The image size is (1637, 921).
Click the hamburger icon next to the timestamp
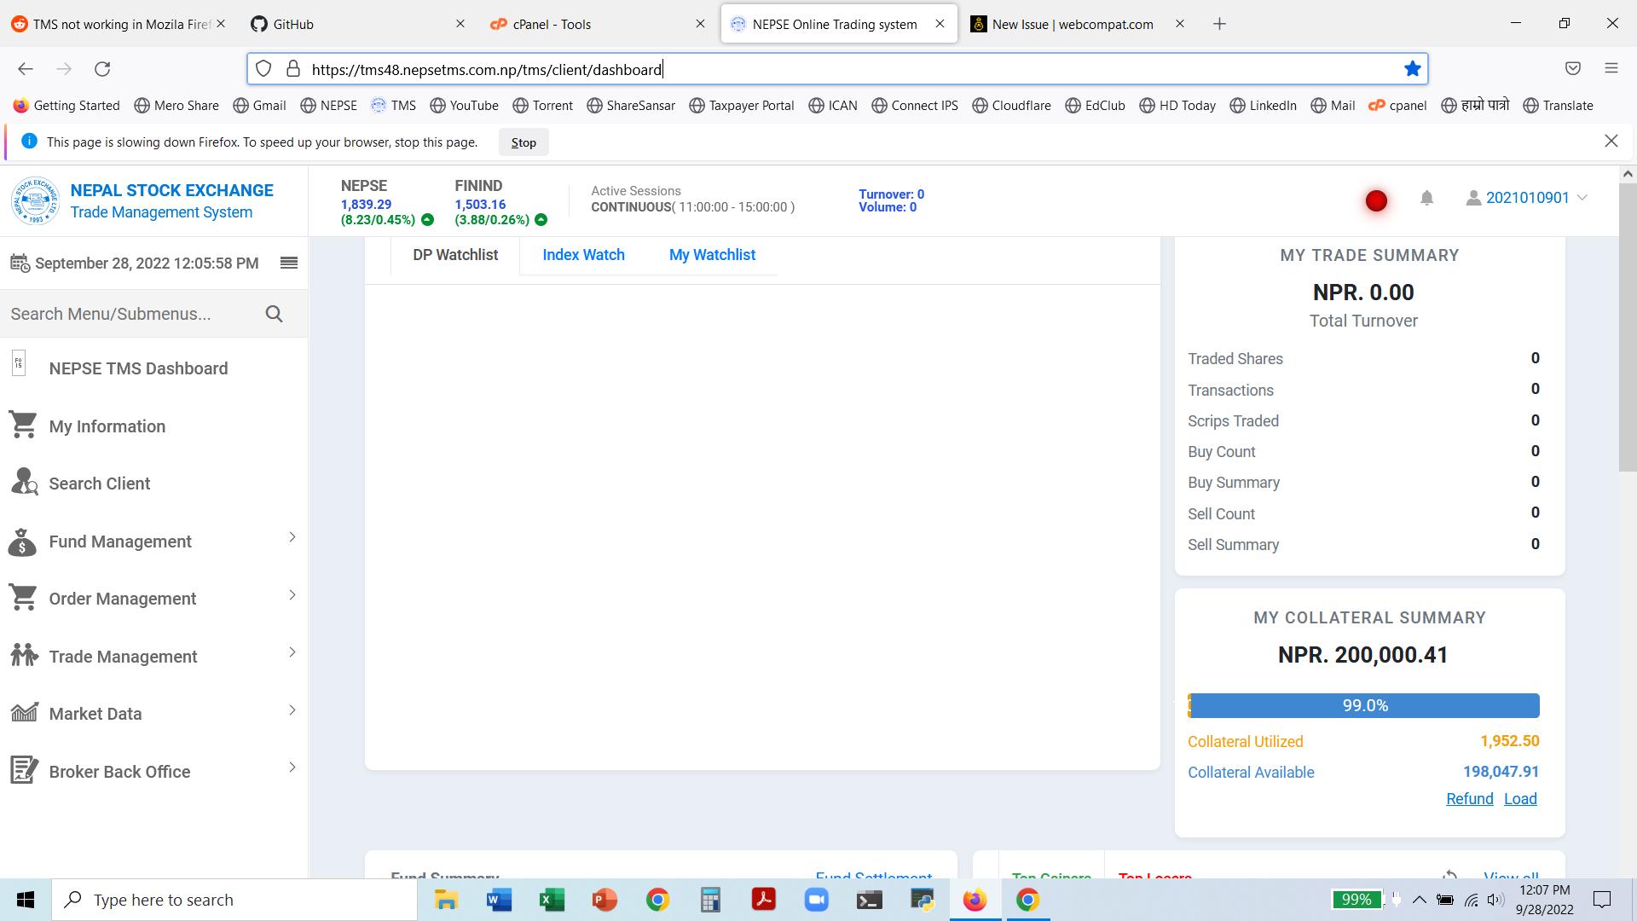pyautogui.click(x=289, y=263)
